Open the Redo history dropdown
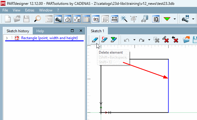The image size is (197, 120). pyautogui.click(x=149, y=40)
